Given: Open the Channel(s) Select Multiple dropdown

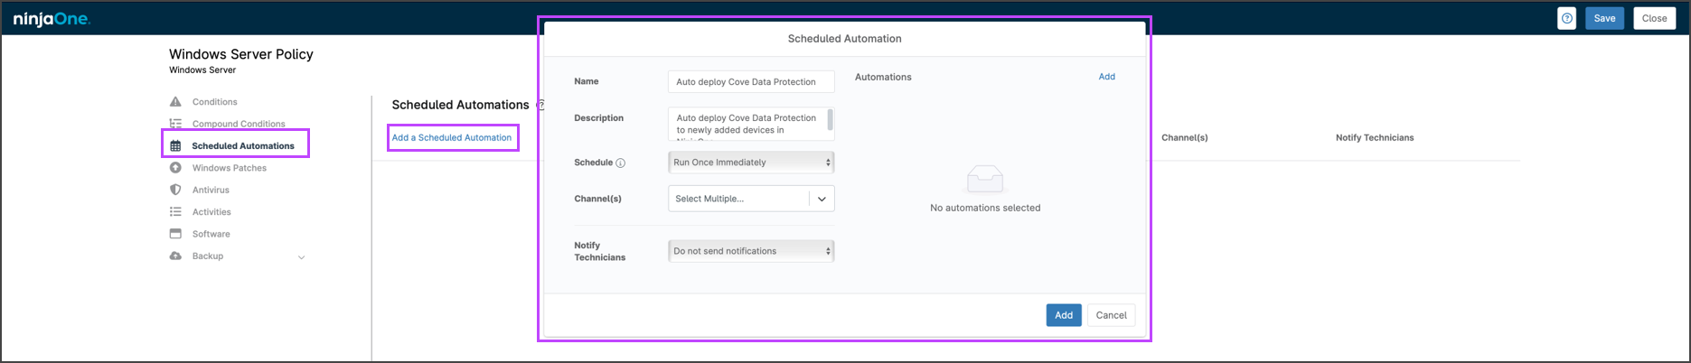Looking at the screenshot, I should click(750, 199).
